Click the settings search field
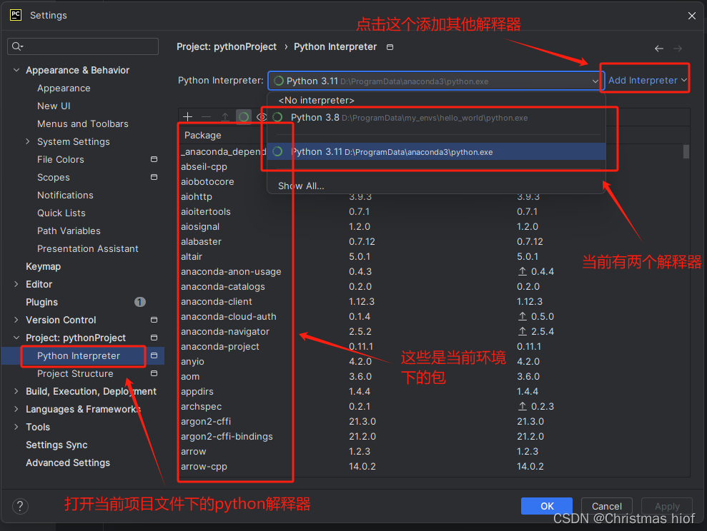707x531 pixels. pyautogui.click(x=83, y=46)
